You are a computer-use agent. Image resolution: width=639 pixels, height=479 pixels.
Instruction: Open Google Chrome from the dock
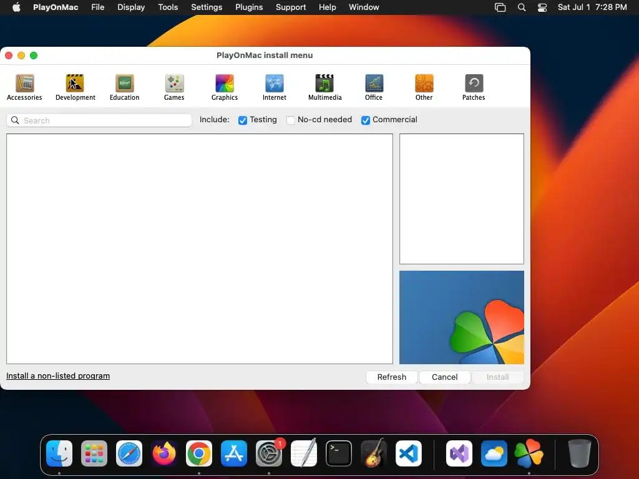pos(199,453)
